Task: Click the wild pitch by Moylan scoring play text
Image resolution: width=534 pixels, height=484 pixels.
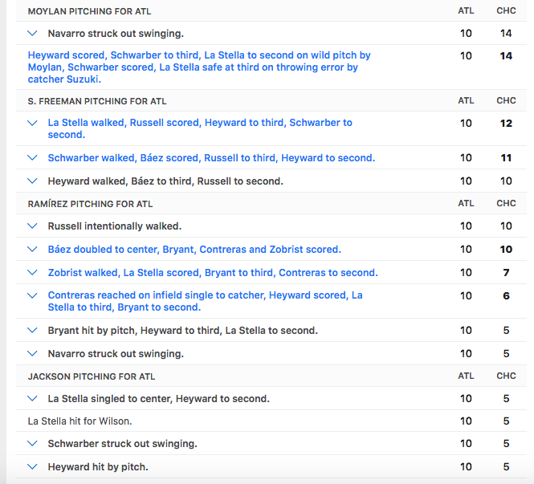Action: pos(199,67)
